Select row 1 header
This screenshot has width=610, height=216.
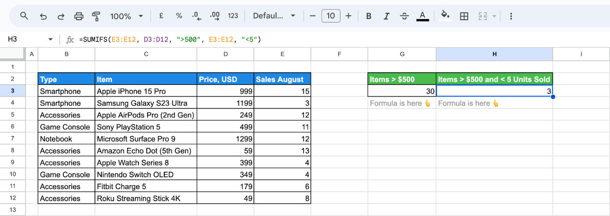[x=13, y=67]
